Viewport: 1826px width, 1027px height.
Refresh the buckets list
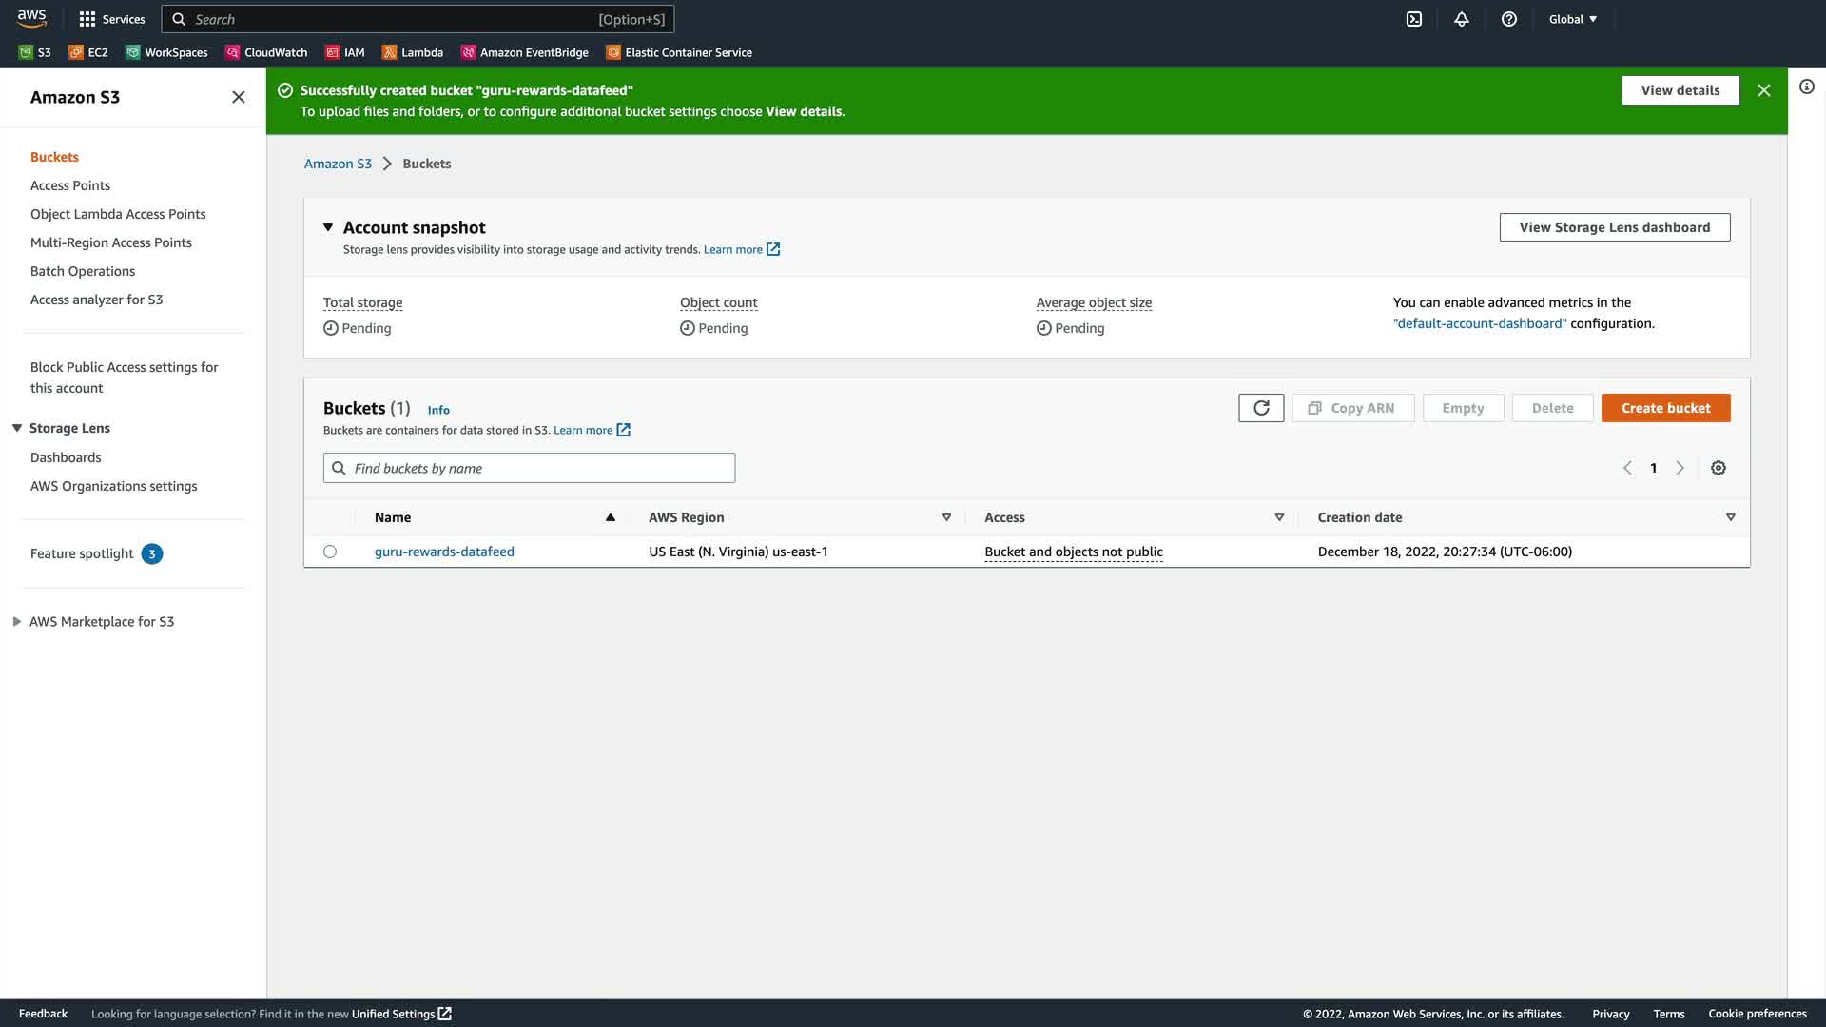(x=1261, y=408)
